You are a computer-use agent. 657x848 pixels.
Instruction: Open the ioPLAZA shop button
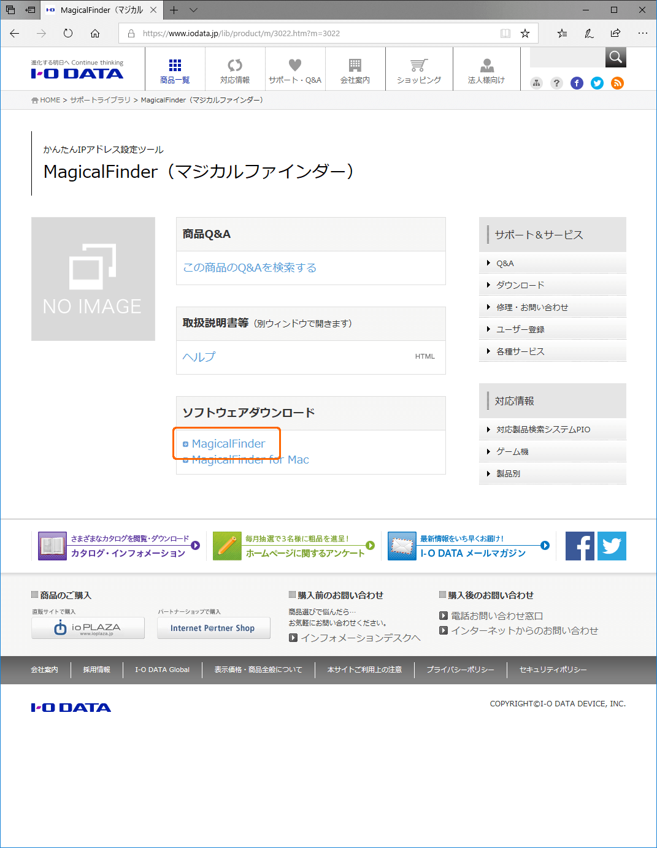tap(88, 628)
